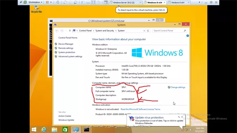Open Advanced system settings

tap(70, 57)
